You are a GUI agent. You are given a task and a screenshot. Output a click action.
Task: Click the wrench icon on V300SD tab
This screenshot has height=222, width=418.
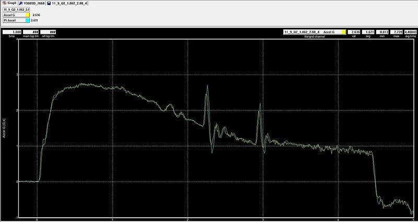(21, 3)
